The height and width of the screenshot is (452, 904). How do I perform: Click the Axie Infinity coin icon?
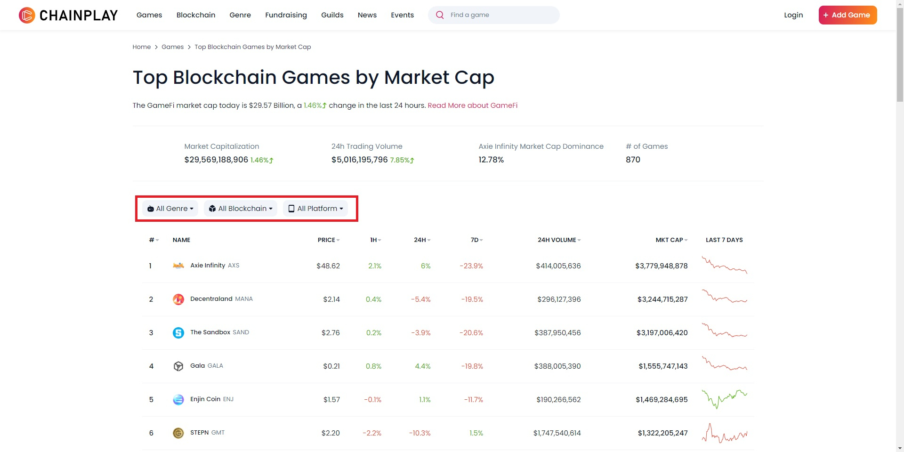pos(178,266)
